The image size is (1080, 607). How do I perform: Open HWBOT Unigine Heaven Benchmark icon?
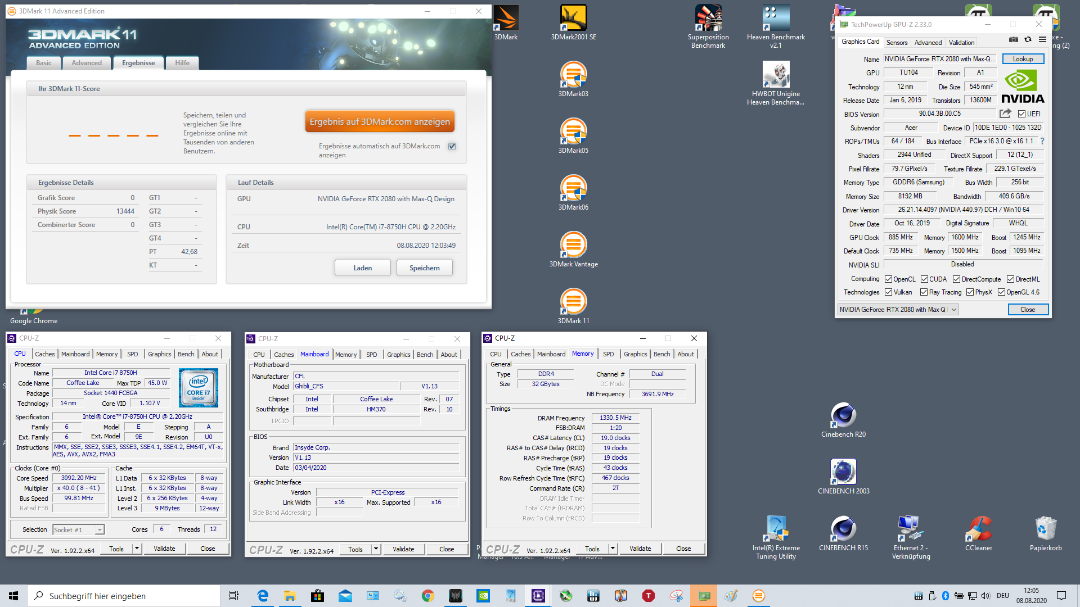click(x=776, y=83)
